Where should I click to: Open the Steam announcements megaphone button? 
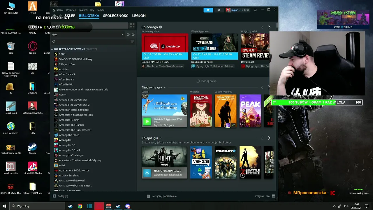208,10
